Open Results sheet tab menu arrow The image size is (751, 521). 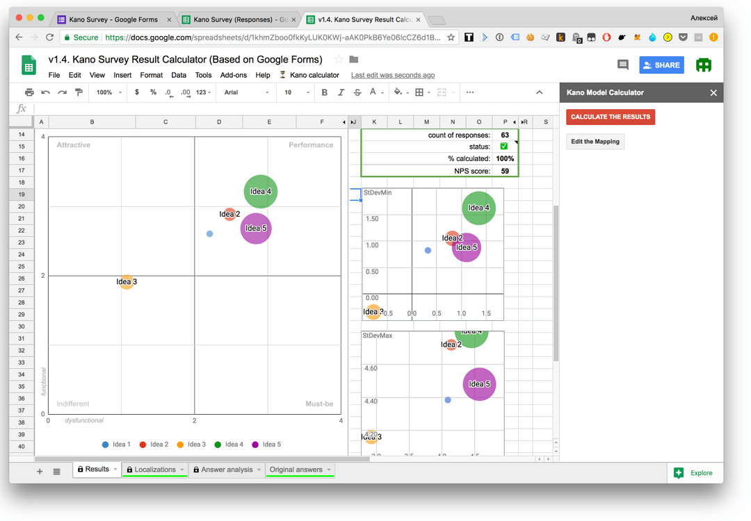[x=115, y=470]
